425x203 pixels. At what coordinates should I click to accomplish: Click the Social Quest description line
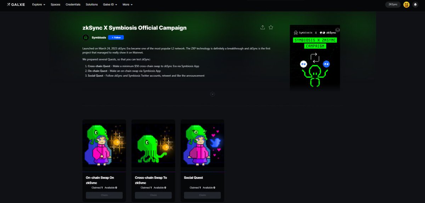pos(146,76)
